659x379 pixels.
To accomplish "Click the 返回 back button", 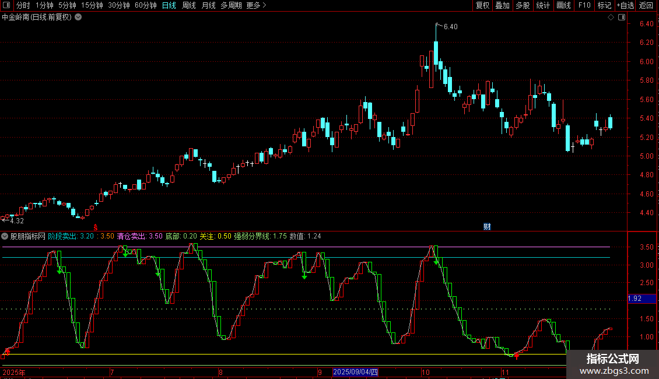I will (646, 5).
